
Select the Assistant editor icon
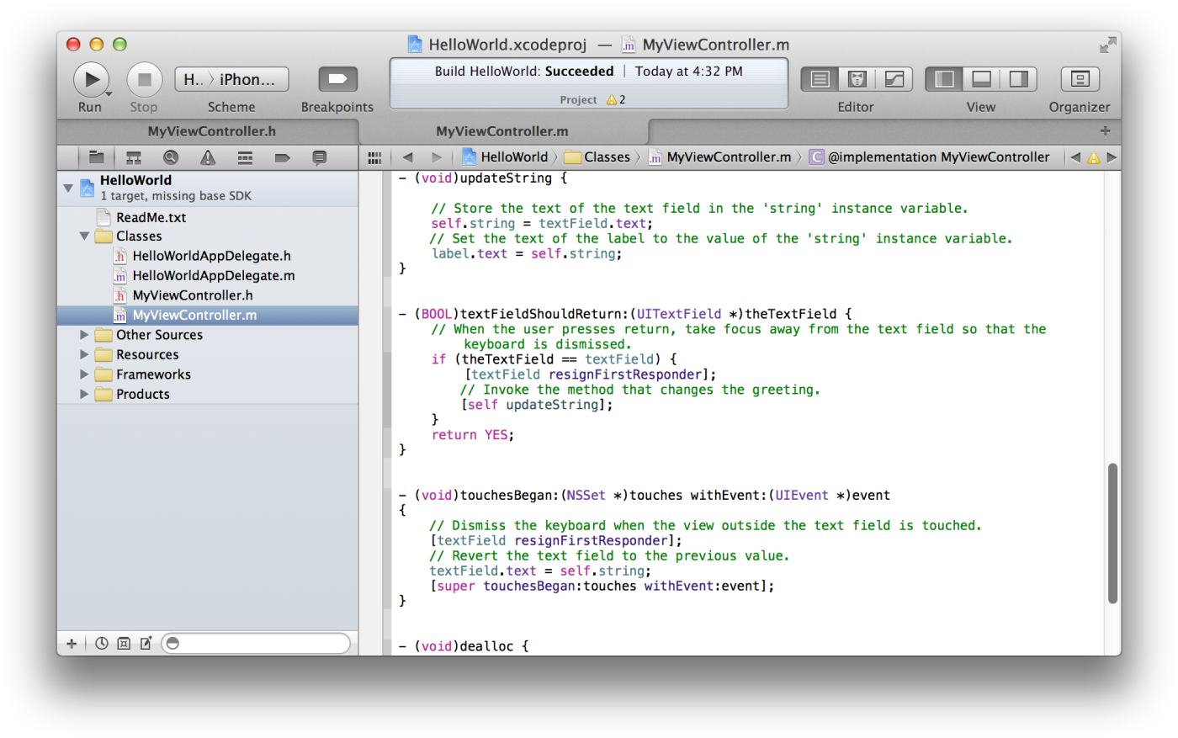click(857, 79)
